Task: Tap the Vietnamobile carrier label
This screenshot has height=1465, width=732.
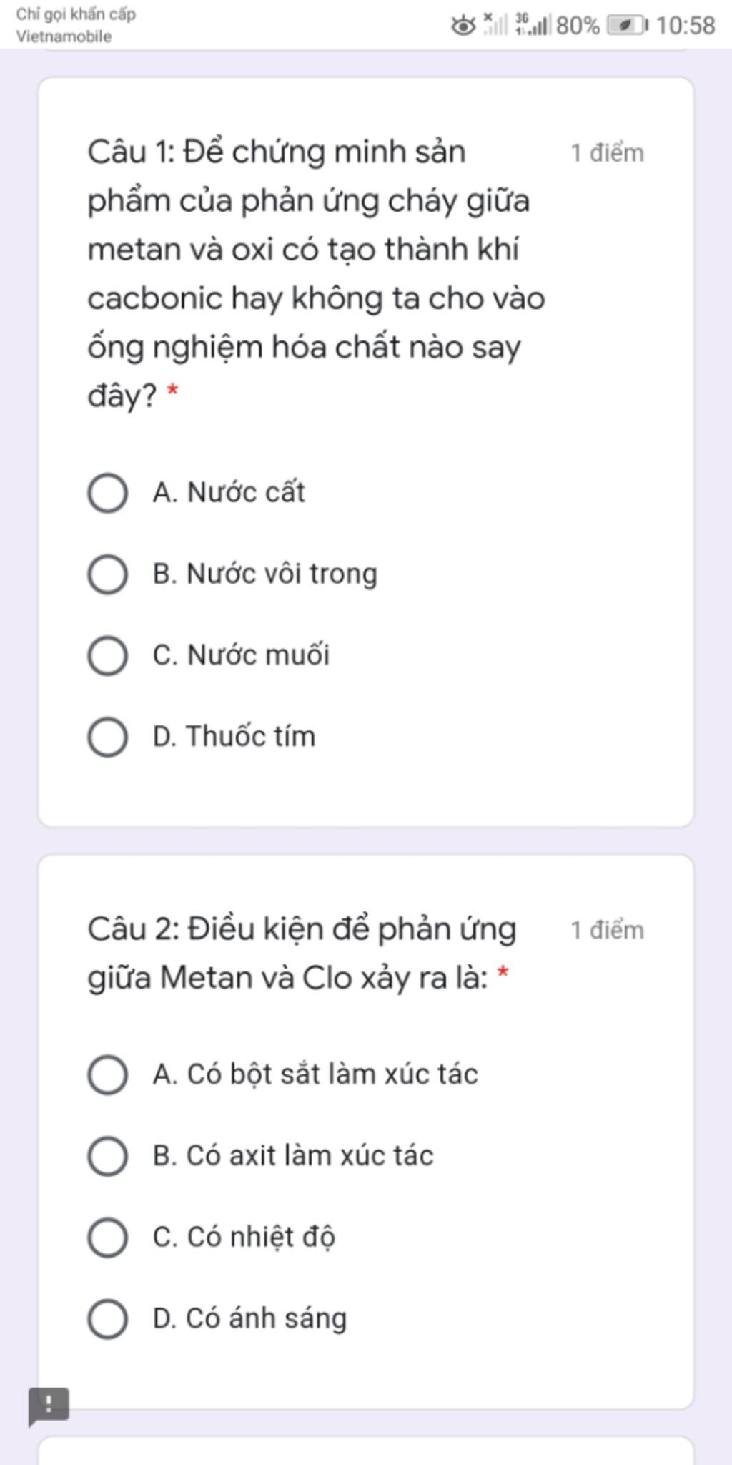Action: click(x=64, y=36)
